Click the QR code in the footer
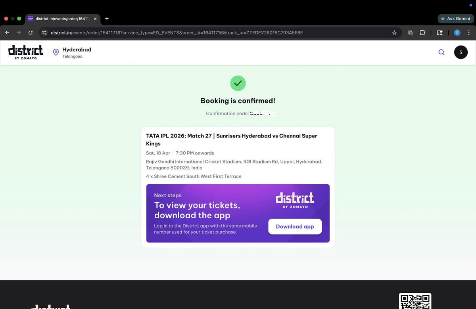Image resolution: width=476 pixels, height=309 pixels. [415, 301]
